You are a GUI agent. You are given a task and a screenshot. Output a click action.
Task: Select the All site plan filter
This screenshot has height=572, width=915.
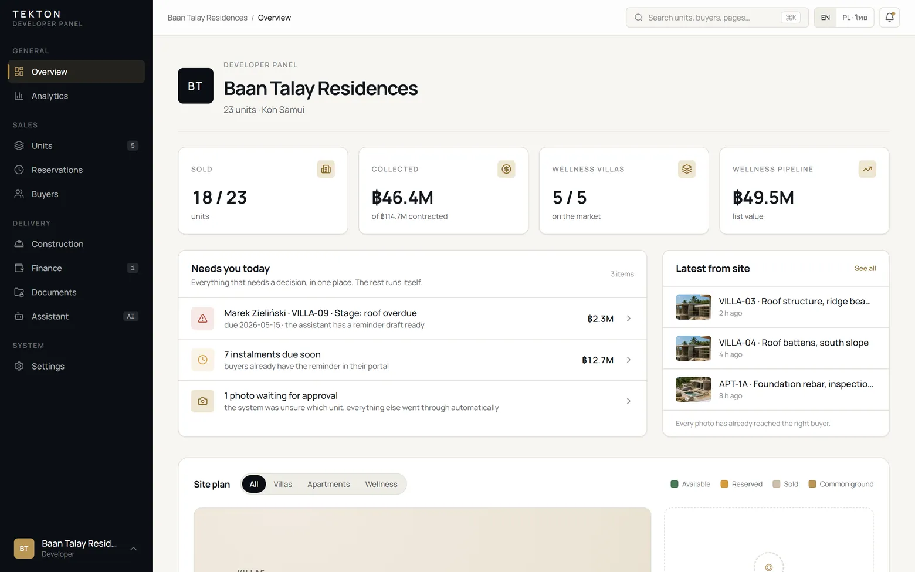pyautogui.click(x=254, y=484)
